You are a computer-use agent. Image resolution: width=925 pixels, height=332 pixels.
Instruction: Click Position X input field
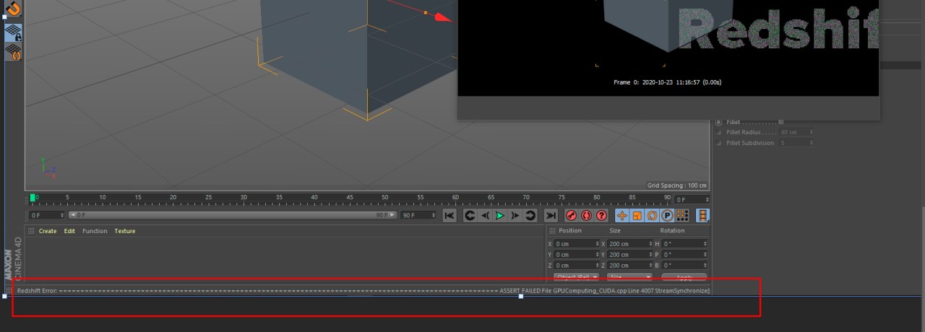tap(577, 244)
